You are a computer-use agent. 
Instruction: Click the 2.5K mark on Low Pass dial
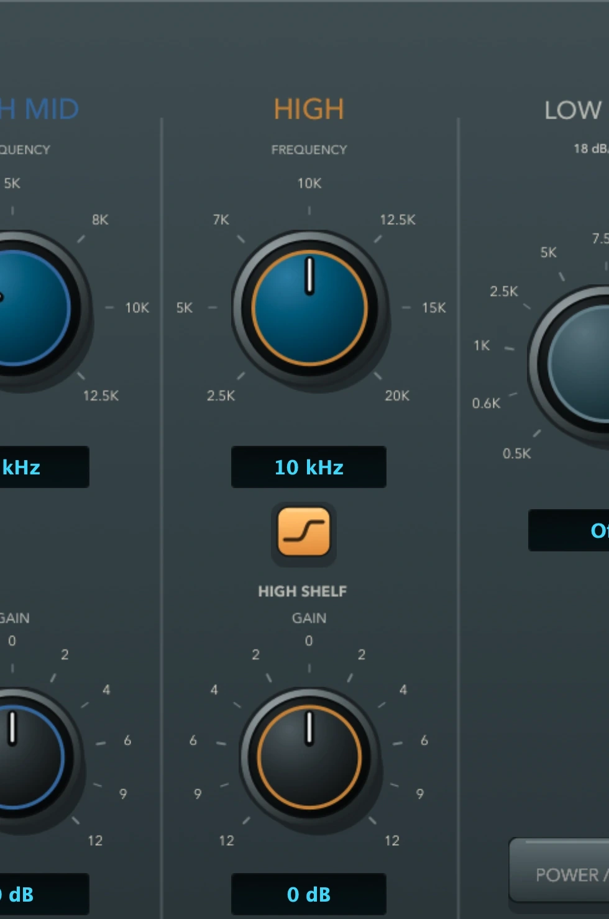pos(504,291)
